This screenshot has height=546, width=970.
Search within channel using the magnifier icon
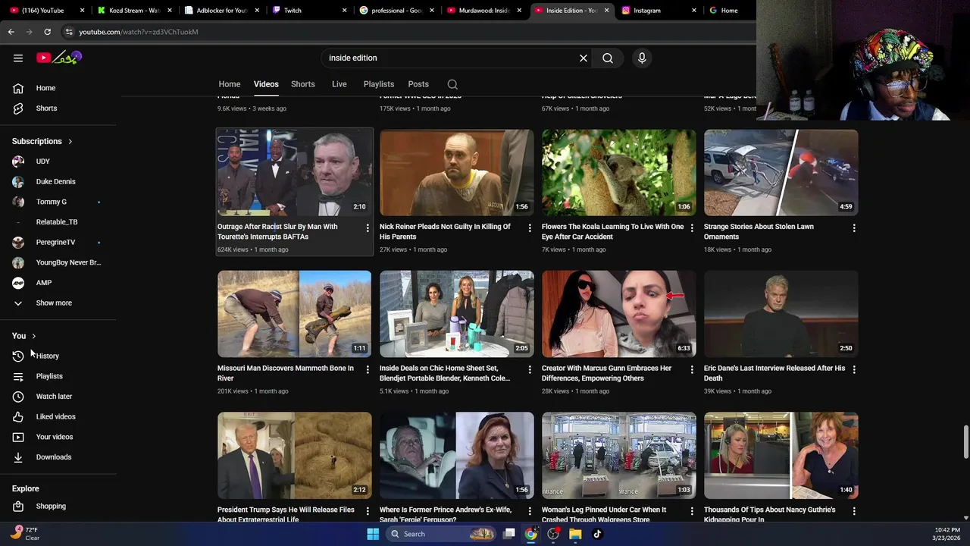pos(452,84)
